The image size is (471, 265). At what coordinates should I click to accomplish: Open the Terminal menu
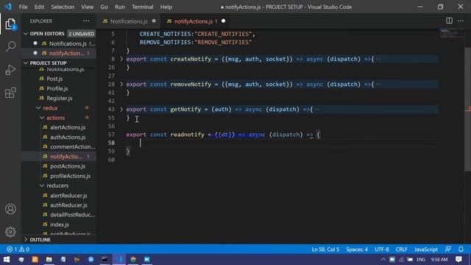pos(142,7)
